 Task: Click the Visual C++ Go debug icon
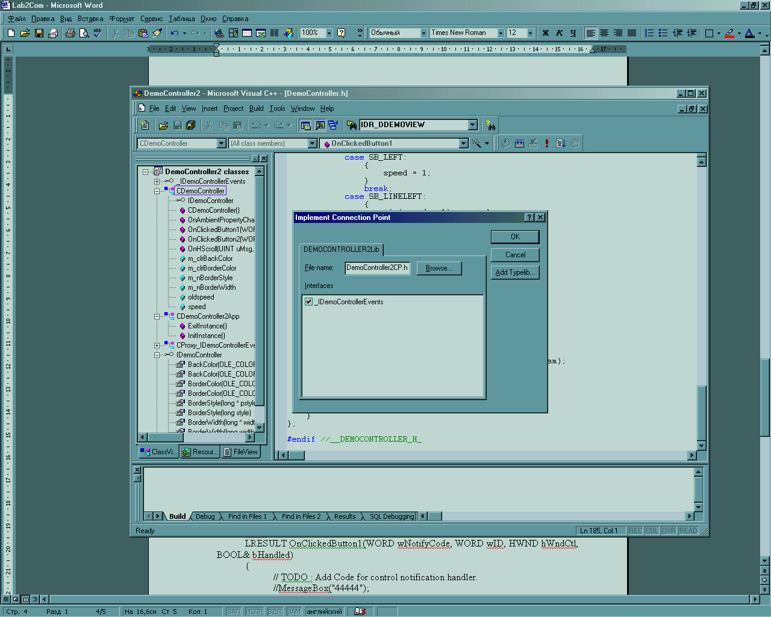561,143
